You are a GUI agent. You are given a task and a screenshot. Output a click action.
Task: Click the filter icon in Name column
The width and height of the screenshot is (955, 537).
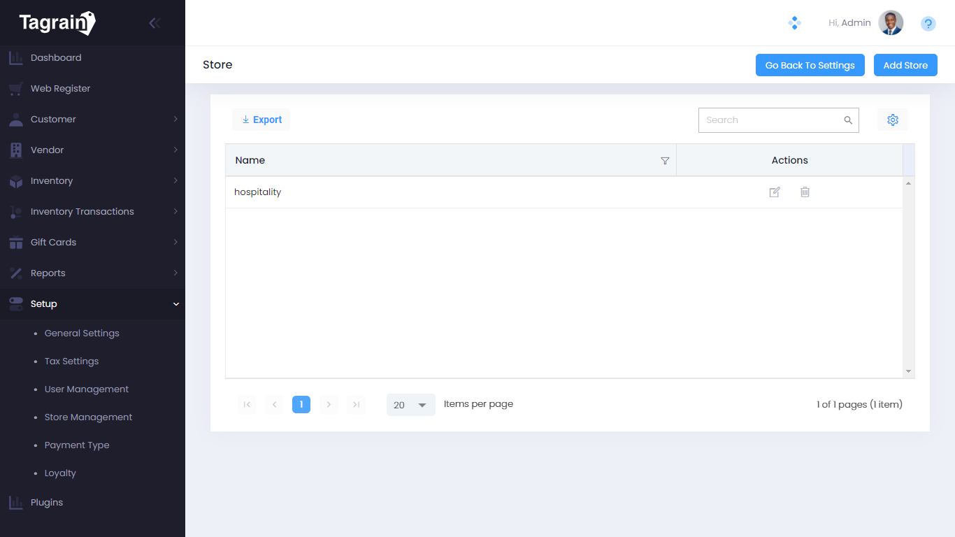[665, 161]
